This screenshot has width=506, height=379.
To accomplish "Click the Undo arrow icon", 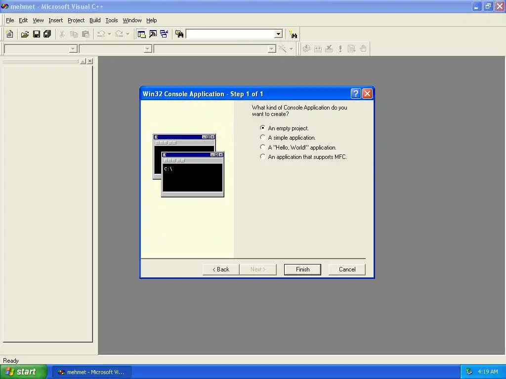I will click(101, 34).
